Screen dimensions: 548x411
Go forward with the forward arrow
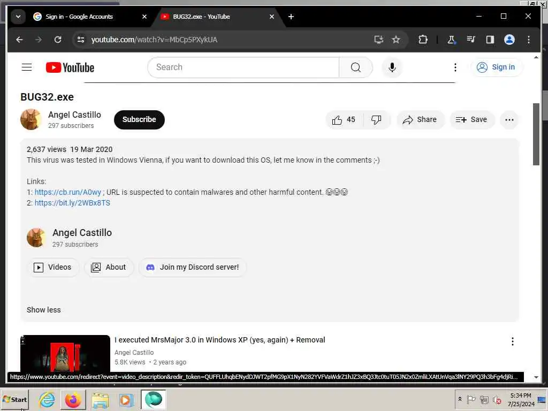tap(39, 40)
